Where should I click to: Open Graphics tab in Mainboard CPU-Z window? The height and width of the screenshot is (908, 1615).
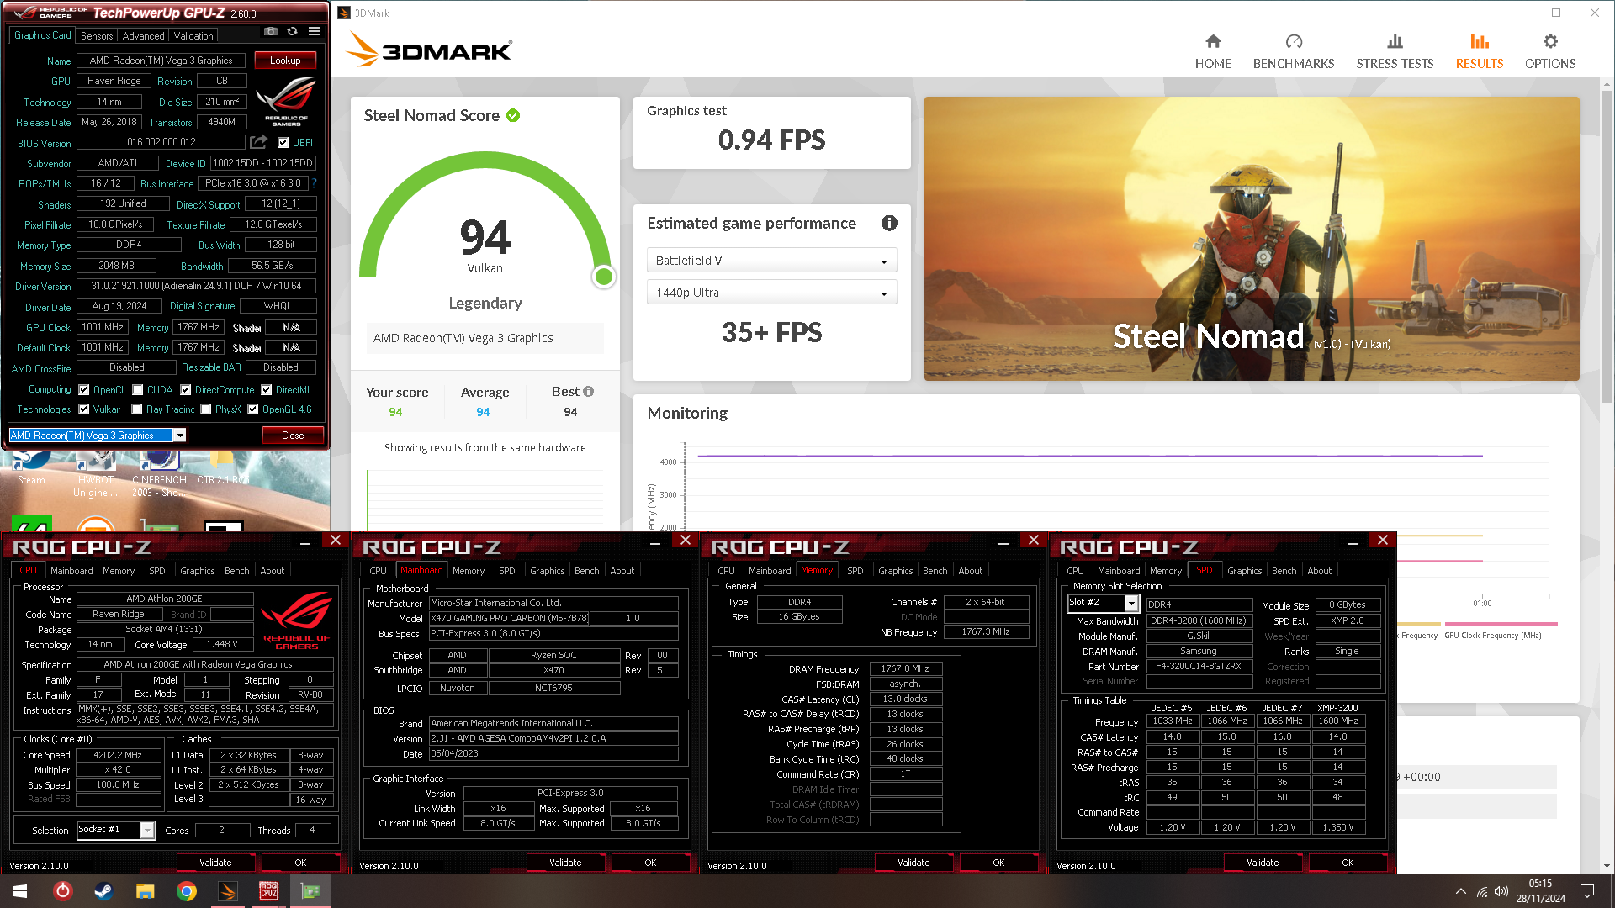[x=548, y=571]
